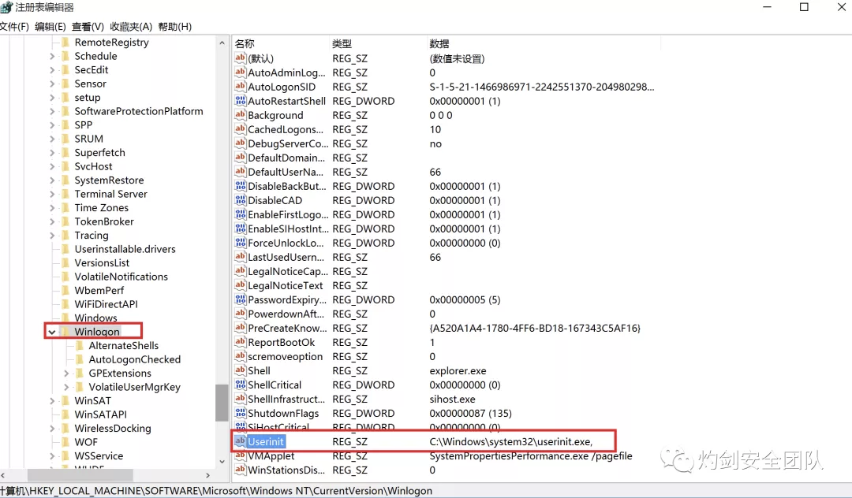The height and width of the screenshot is (498, 852).
Task: Click the folder icon beside Winlogon
Action: click(x=65, y=332)
